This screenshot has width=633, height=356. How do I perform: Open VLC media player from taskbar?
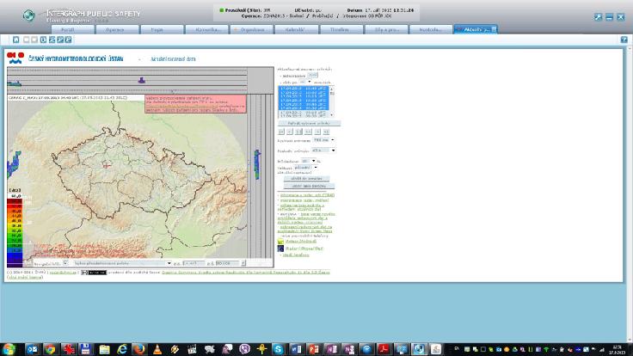coord(157,349)
